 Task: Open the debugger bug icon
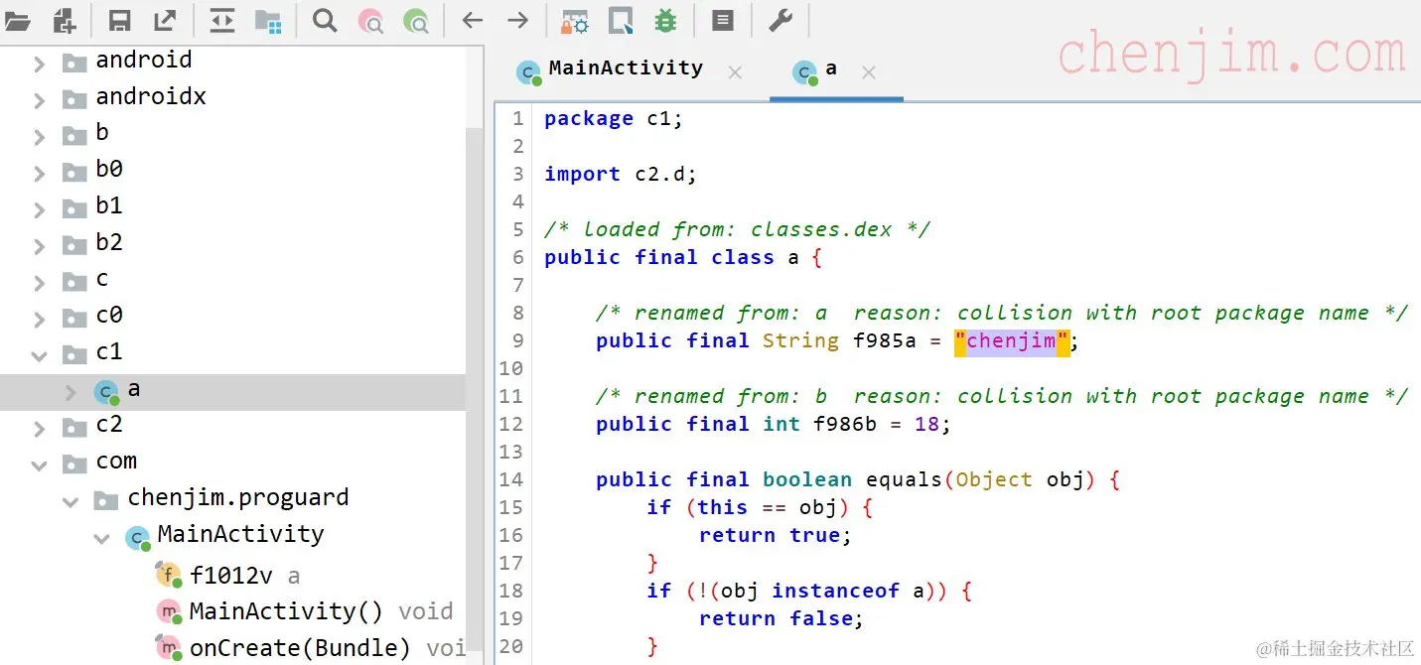(666, 20)
